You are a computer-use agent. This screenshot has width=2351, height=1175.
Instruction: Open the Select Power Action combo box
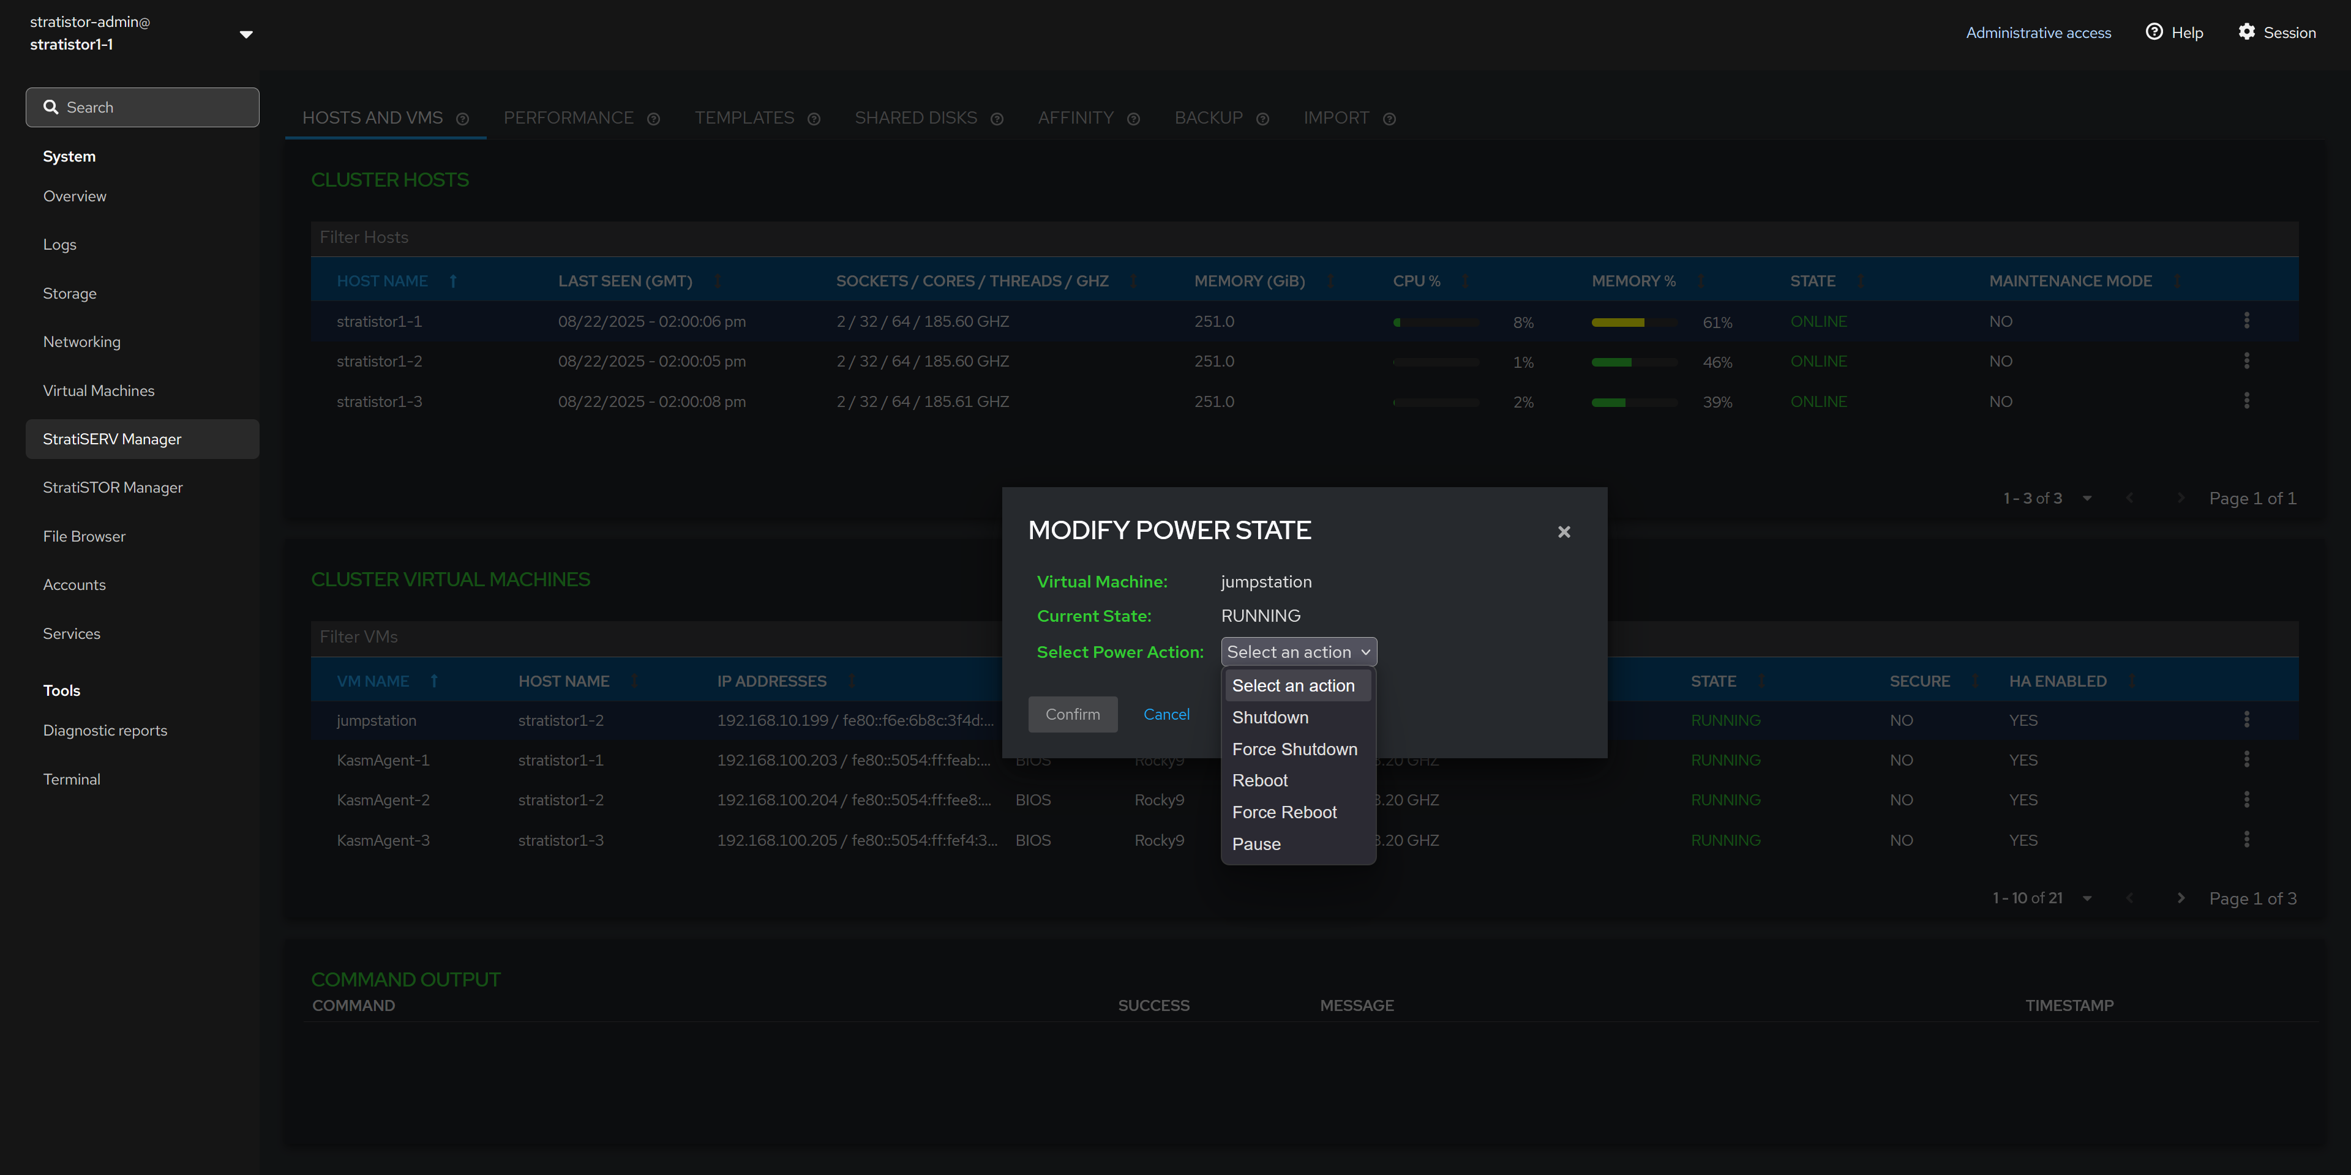[1298, 652]
